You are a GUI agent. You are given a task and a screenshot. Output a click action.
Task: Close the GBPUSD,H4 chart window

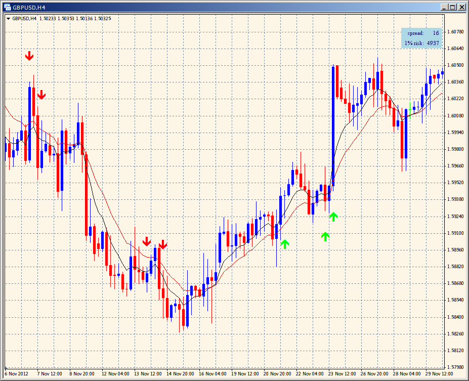[x=461, y=7]
